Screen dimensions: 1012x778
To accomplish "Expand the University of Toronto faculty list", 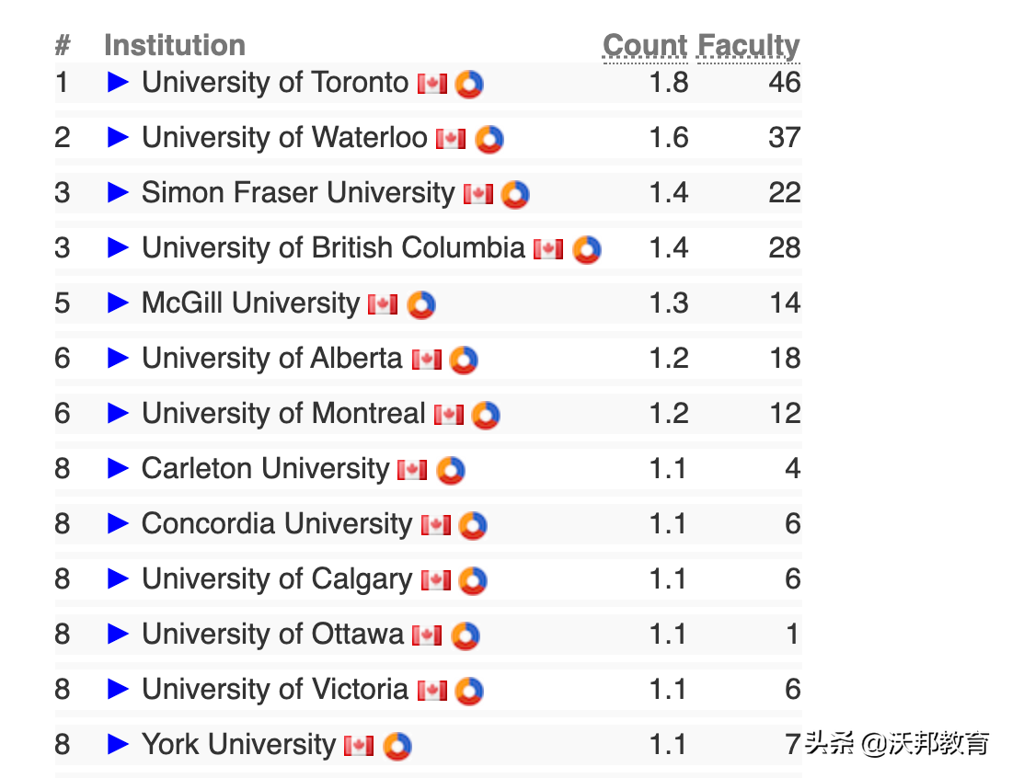I will tap(118, 83).
